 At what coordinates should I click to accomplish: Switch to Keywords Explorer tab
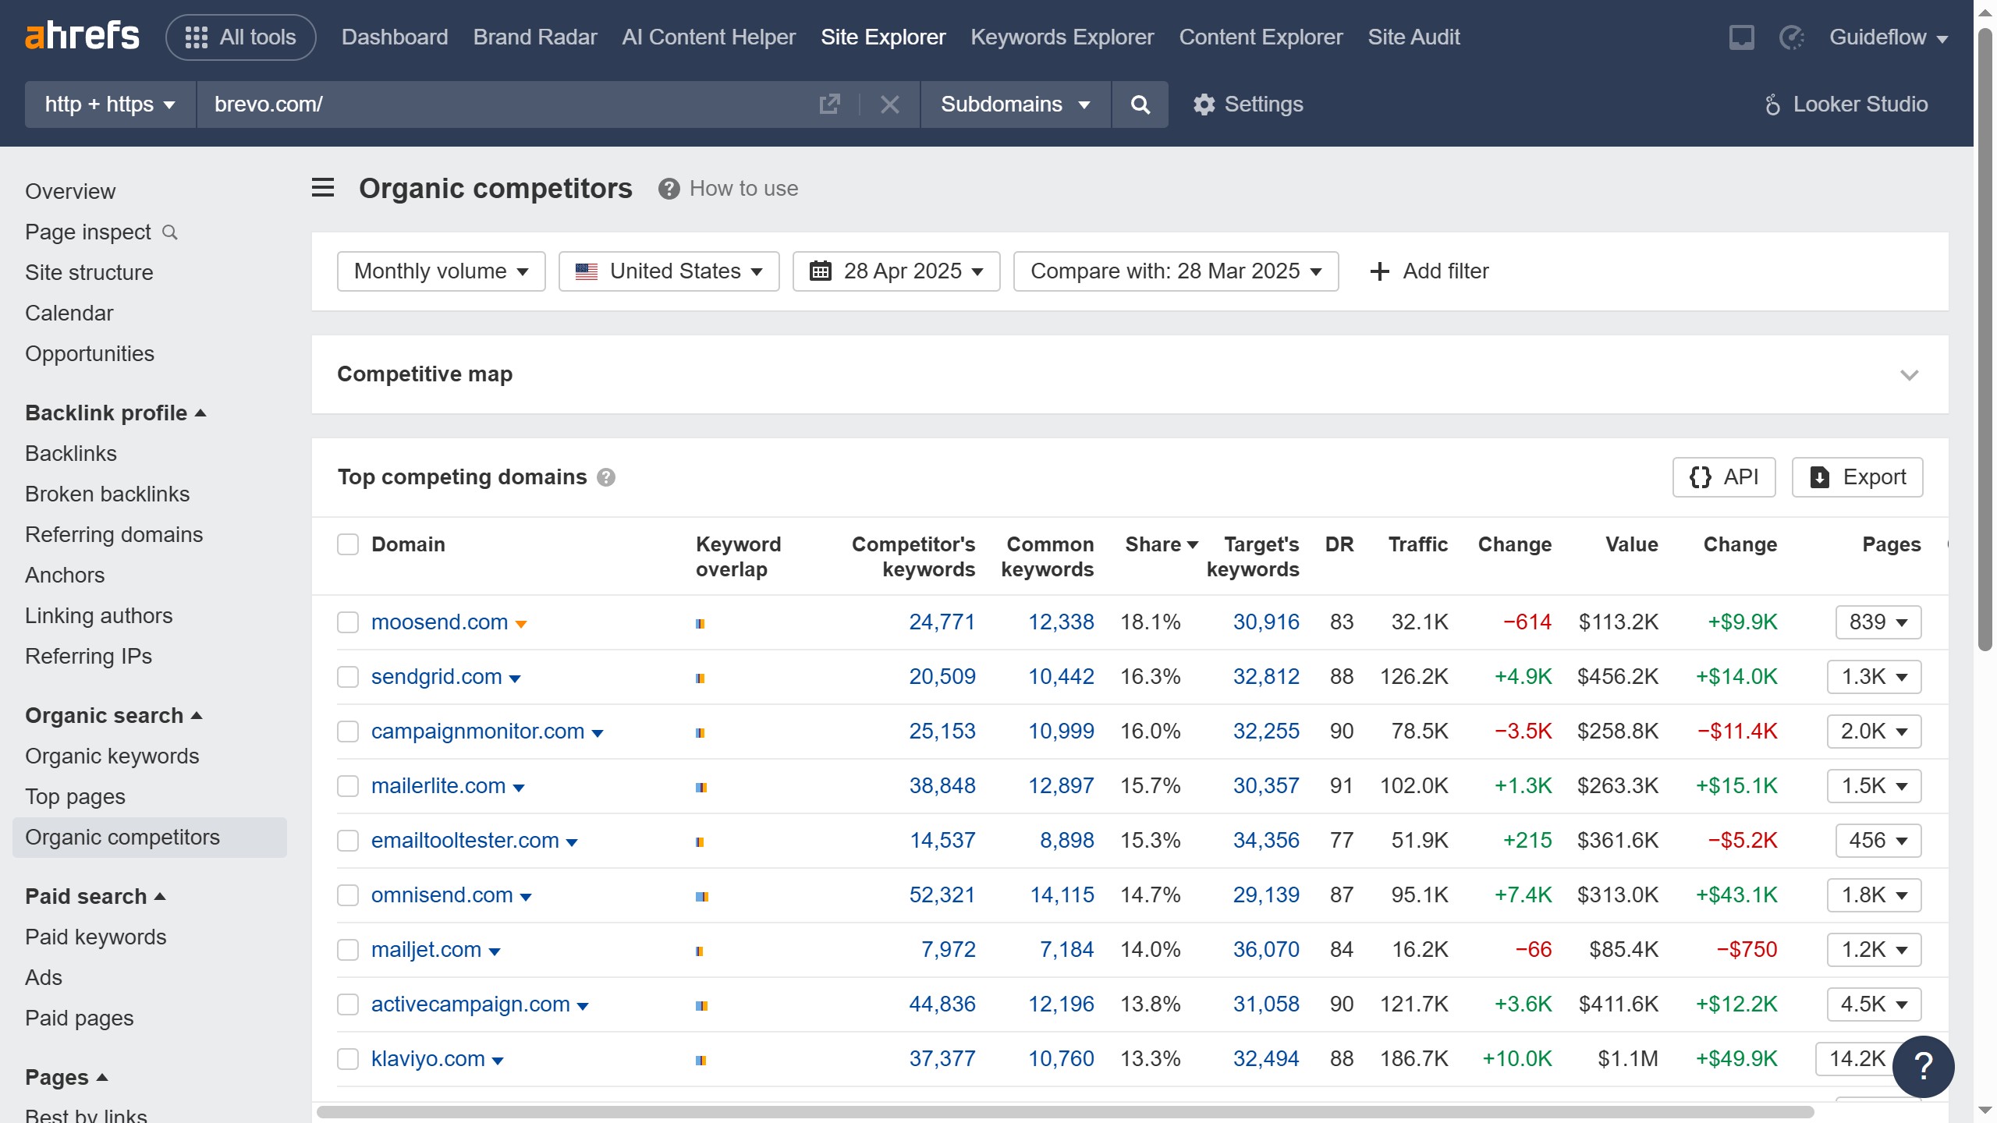[x=1062, y=37]
